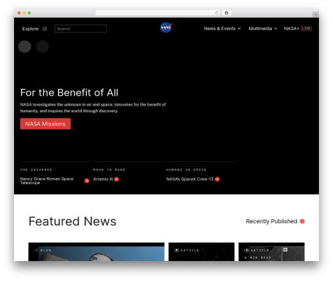Click red arrow beside SpaceX Crew-13
The width and height of the screenshot is (333, 281).
217,179
